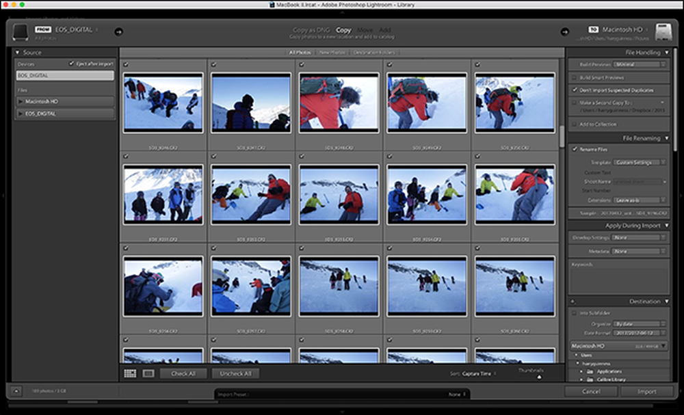Click the Uncheck All button
Viewport: 684px width, 415px height.
235,373
